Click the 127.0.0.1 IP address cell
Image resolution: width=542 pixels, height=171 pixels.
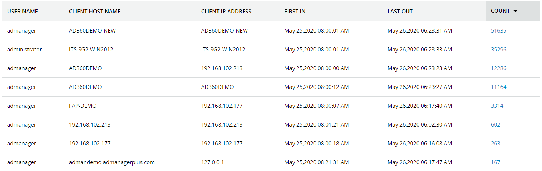(x=212, y=162)
